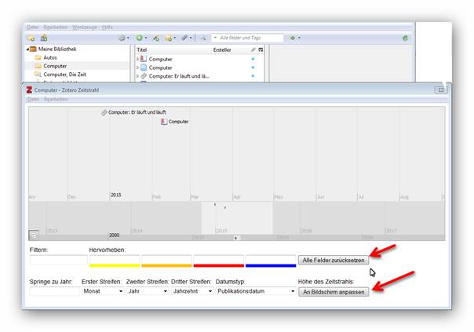Screen dimensions: 474x332
Task: Open the Erster Streifen dropdown set to Monat
Action: [x=103, y=291]
